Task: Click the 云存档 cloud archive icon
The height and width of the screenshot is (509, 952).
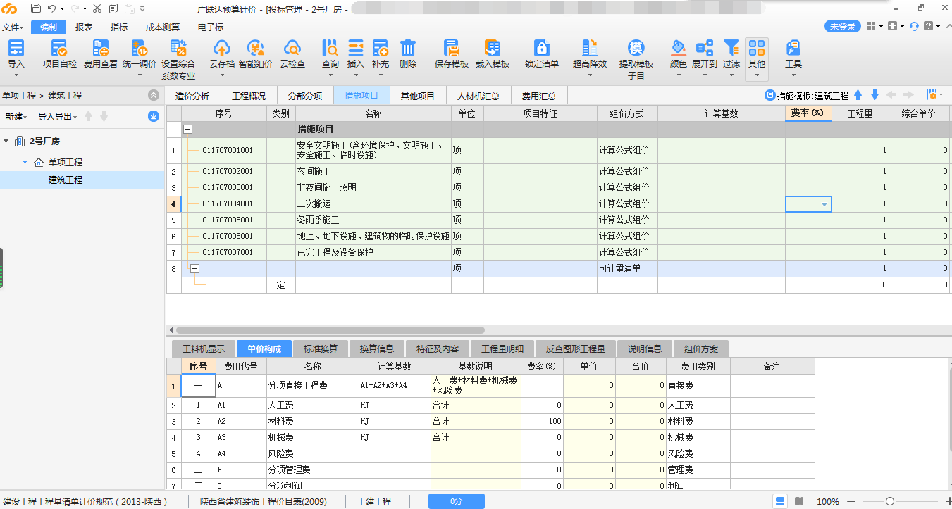Action: (221, 48)
